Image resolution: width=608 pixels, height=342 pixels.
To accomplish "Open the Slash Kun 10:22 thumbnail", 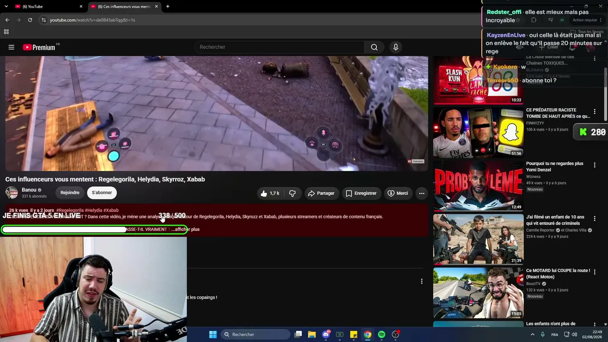I will tap(478, 80).
